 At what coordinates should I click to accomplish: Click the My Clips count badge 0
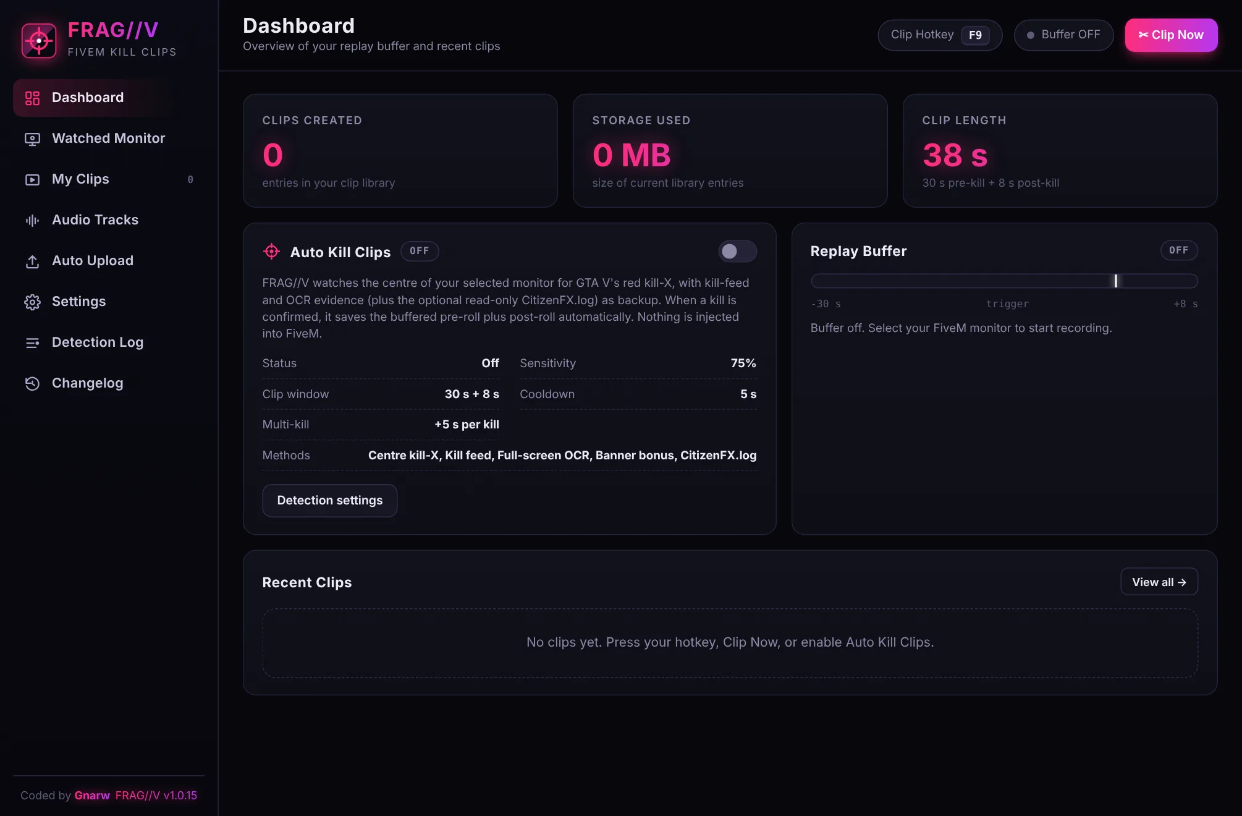190,179
